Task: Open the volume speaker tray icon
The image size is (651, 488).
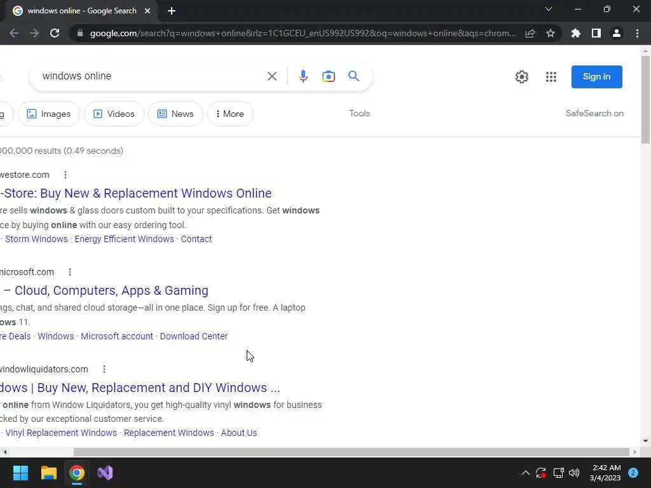Action: click(x=574, y=473)
